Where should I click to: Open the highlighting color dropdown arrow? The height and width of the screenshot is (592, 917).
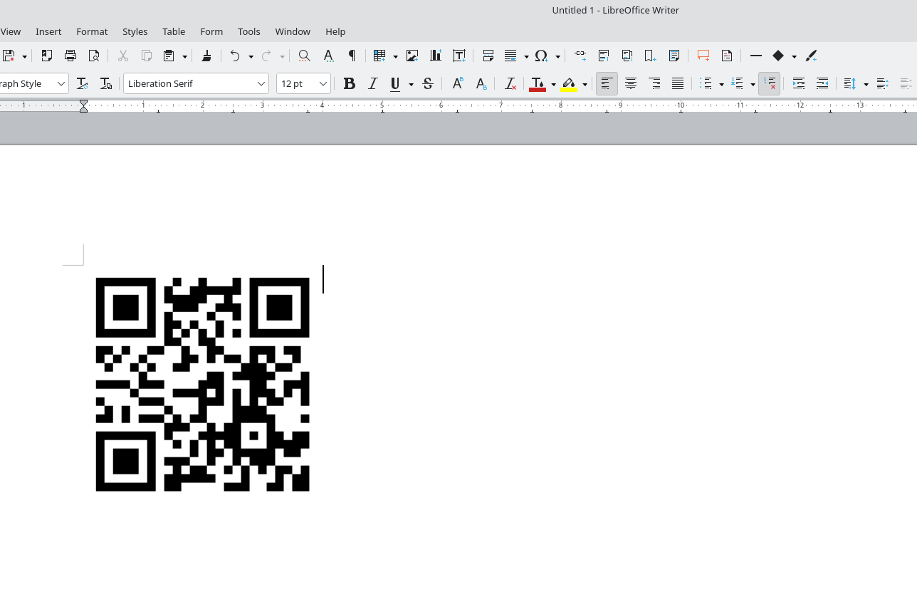(585, 84)
